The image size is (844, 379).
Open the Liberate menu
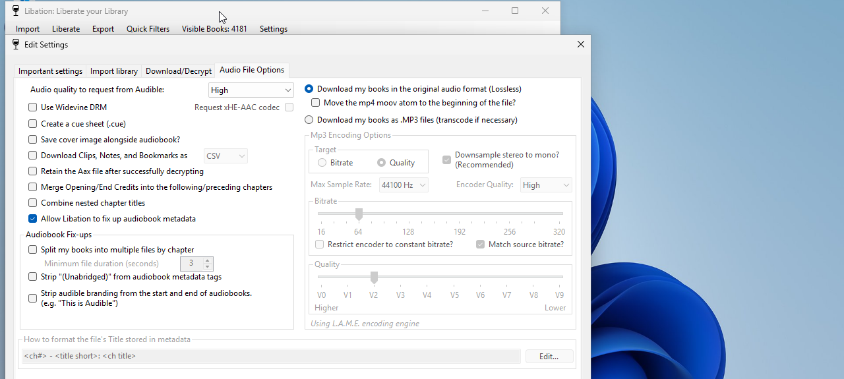pyautogui.click(x=66, y=29)
